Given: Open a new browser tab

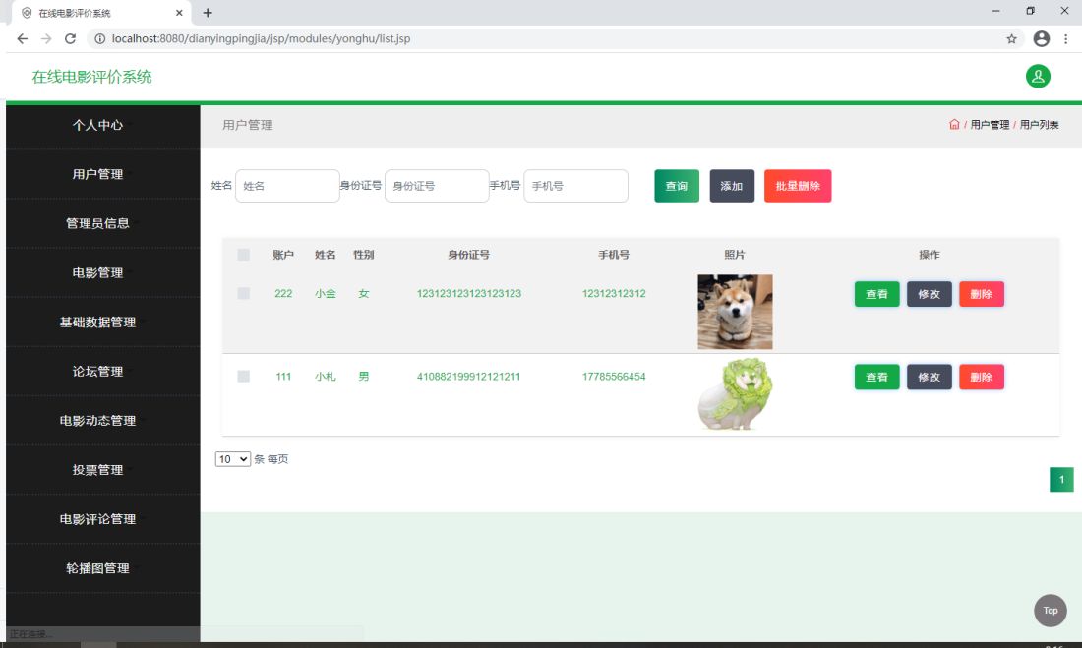Looking at the screenshot, I should (x=208, y=13).
